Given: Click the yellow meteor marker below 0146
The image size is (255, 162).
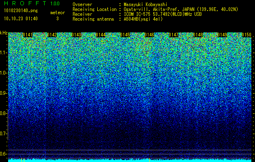Looking at the screenshot, I should point(149,160).
